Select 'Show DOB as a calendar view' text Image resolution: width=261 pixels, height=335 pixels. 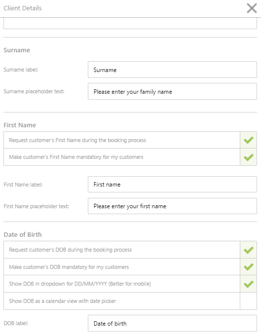coord(62,301)
